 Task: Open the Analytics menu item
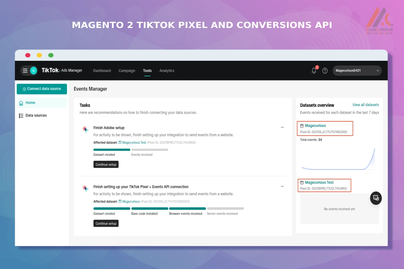[167, 70]
